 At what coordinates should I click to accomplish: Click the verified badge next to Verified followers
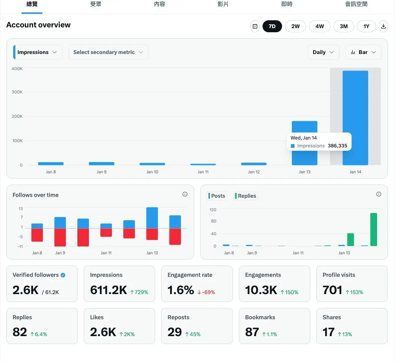[x=63, y=275]
